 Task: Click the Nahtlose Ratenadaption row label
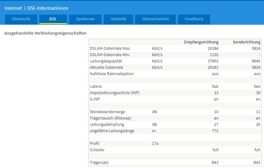click(x=112, y=74)
